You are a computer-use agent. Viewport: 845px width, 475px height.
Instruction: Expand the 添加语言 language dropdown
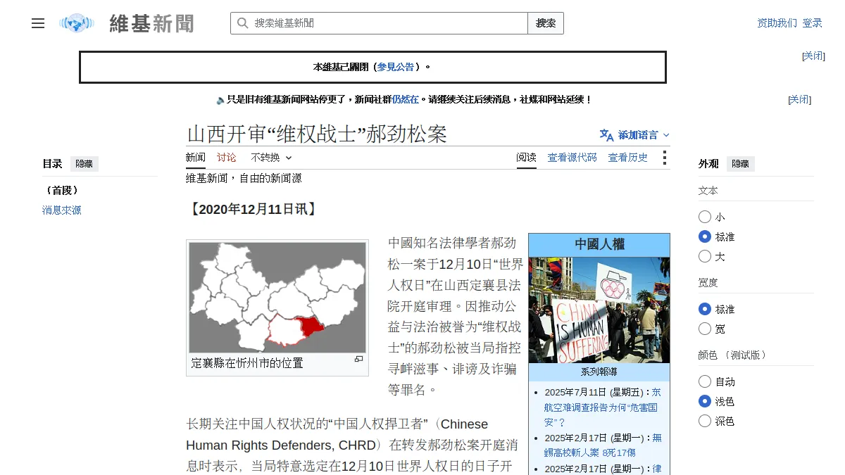(x=634, y=135)
